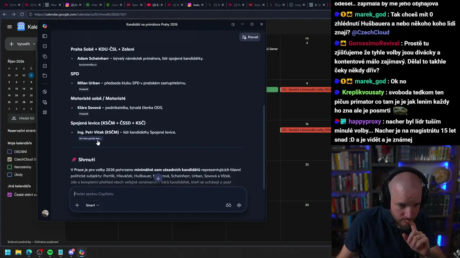The width and height of the screenshot is (460, 258).
Task: Reload the browser page
Action: (x=22, y=14)
